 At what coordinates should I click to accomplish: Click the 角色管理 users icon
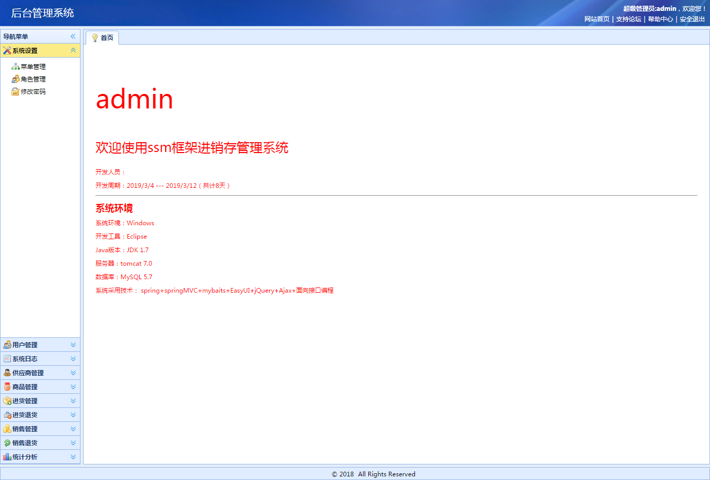[16, 79]
